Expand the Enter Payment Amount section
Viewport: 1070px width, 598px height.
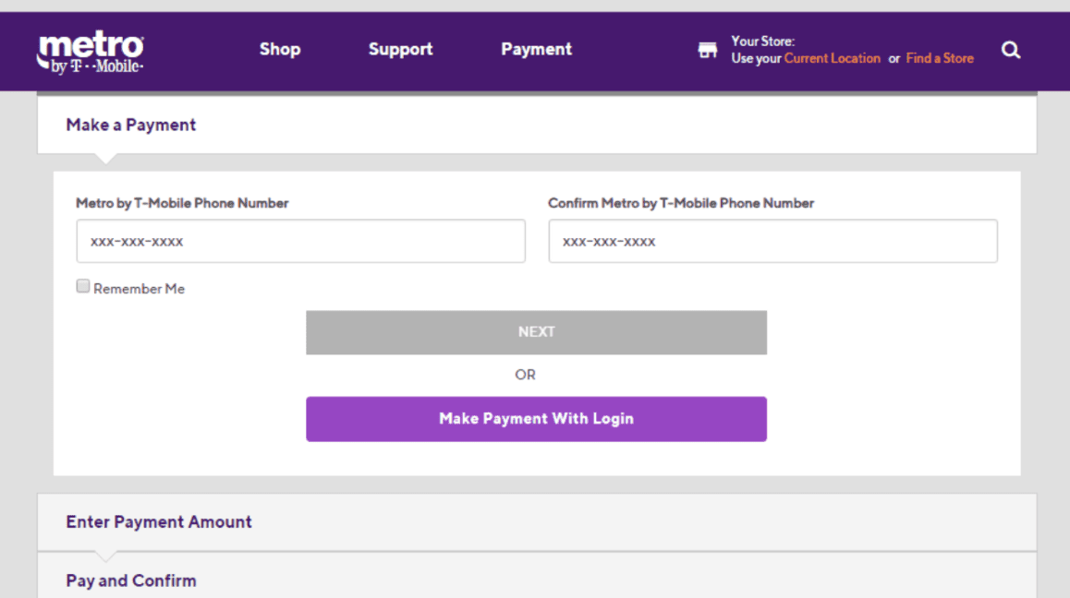pyautogui.click(x=159, y=522)
